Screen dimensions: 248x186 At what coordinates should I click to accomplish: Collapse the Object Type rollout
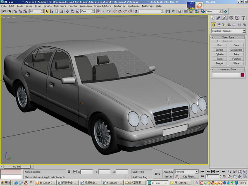[228, 37]
